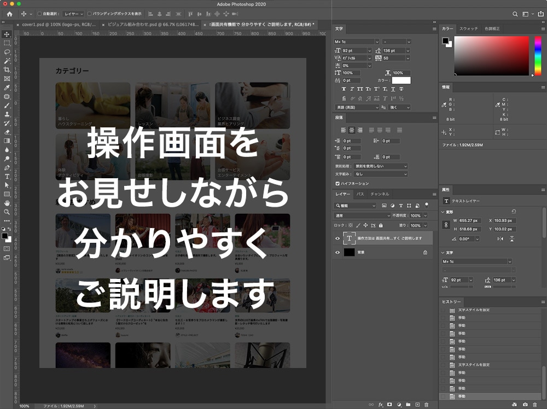Screen dimensions: 547x409
Task: Select the Hand tool
Action: (7, 203)
